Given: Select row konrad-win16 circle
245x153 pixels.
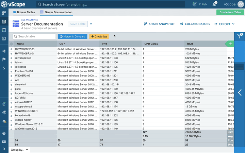Looking at the screenshot, I should click(x=12, y=116).
